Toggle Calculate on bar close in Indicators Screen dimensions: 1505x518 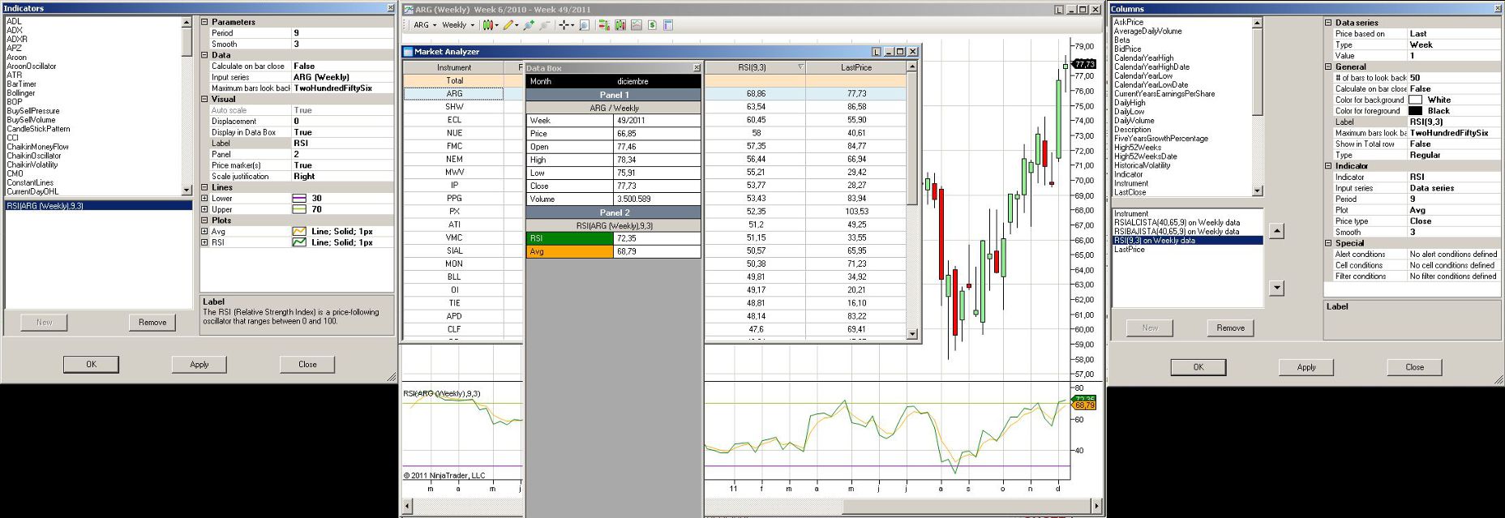point(342,66)
